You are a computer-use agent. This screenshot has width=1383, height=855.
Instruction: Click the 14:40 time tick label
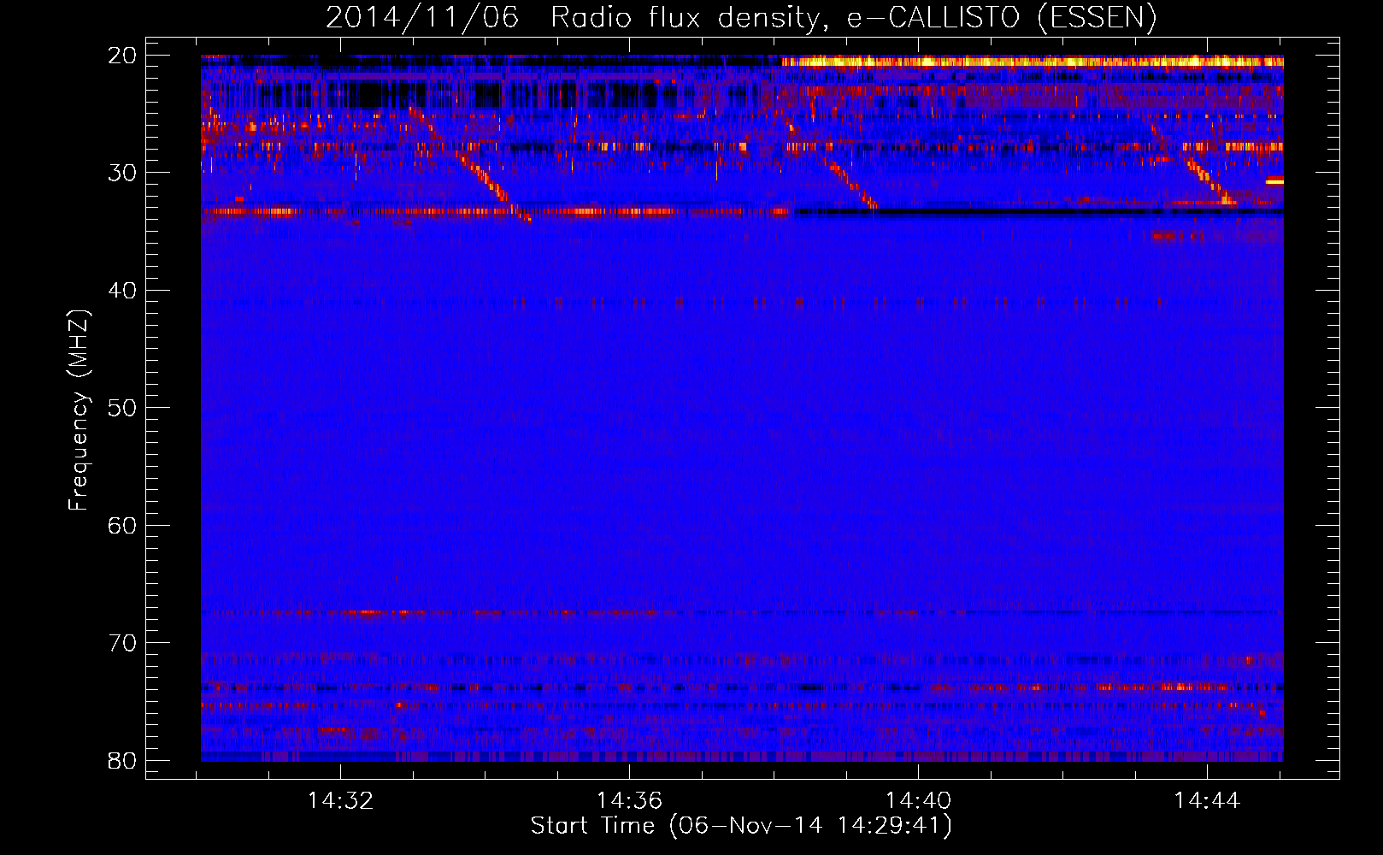918,801
